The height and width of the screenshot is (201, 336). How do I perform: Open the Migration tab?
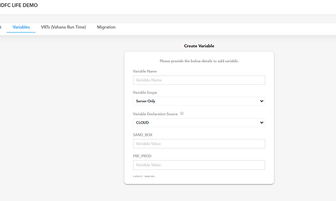click(x=106, y=27)
